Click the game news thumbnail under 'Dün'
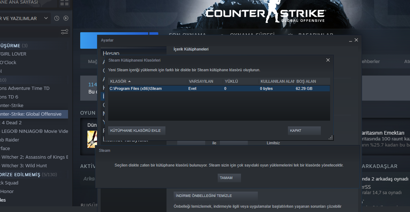 [92, 139]
